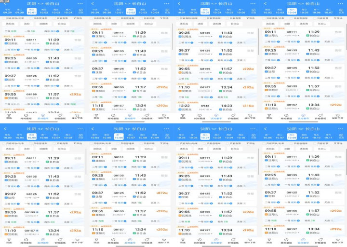Tap 发时最早 icon in 10.07 screen's bottom bar

click(216, 241)
